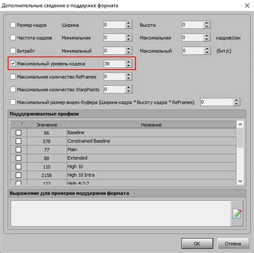This screenshot has width=254, height=253.
Task: Tick the Baseline profile checkbox
Action: (x=18, y=132)
